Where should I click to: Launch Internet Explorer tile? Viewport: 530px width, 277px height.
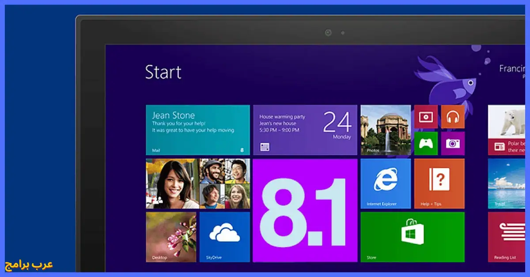(x=386, y=183)
